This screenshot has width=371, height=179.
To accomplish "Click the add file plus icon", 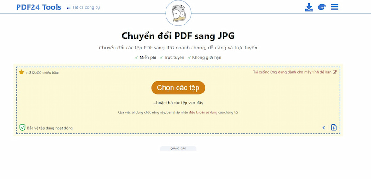I will pyautogui.click(x=333, y=128).
